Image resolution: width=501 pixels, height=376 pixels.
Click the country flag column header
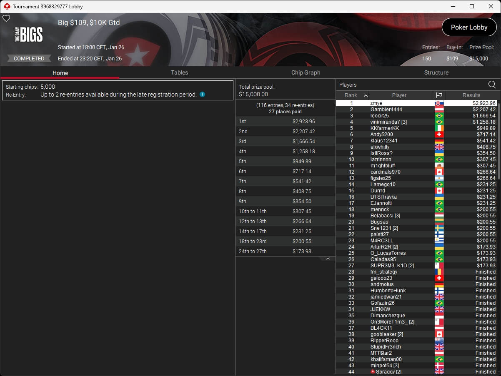[x=438, y=95]
